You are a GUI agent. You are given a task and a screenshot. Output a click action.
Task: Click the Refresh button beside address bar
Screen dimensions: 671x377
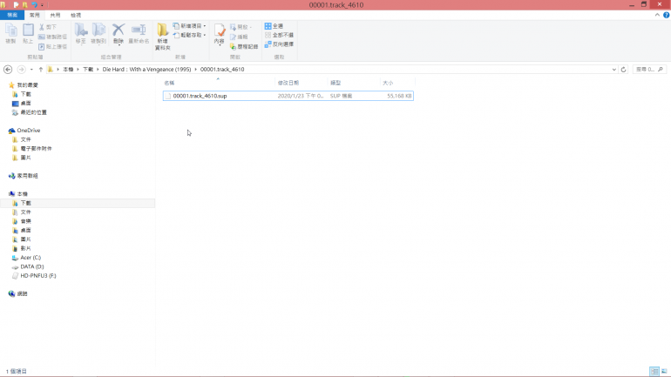coord(623,70)
